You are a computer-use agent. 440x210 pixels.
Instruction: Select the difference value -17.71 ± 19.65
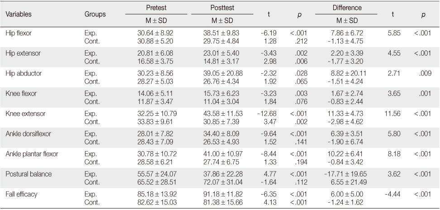pyautogui.click(x=345, y=174)
